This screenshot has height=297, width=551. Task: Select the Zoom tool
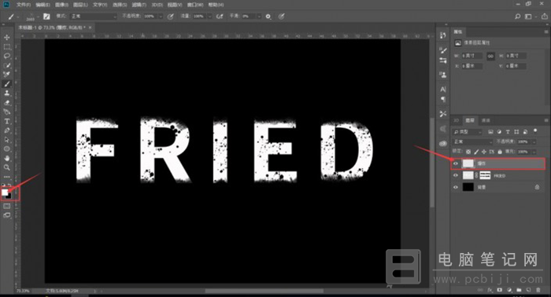pyautogui.click(x=6, y=167)
